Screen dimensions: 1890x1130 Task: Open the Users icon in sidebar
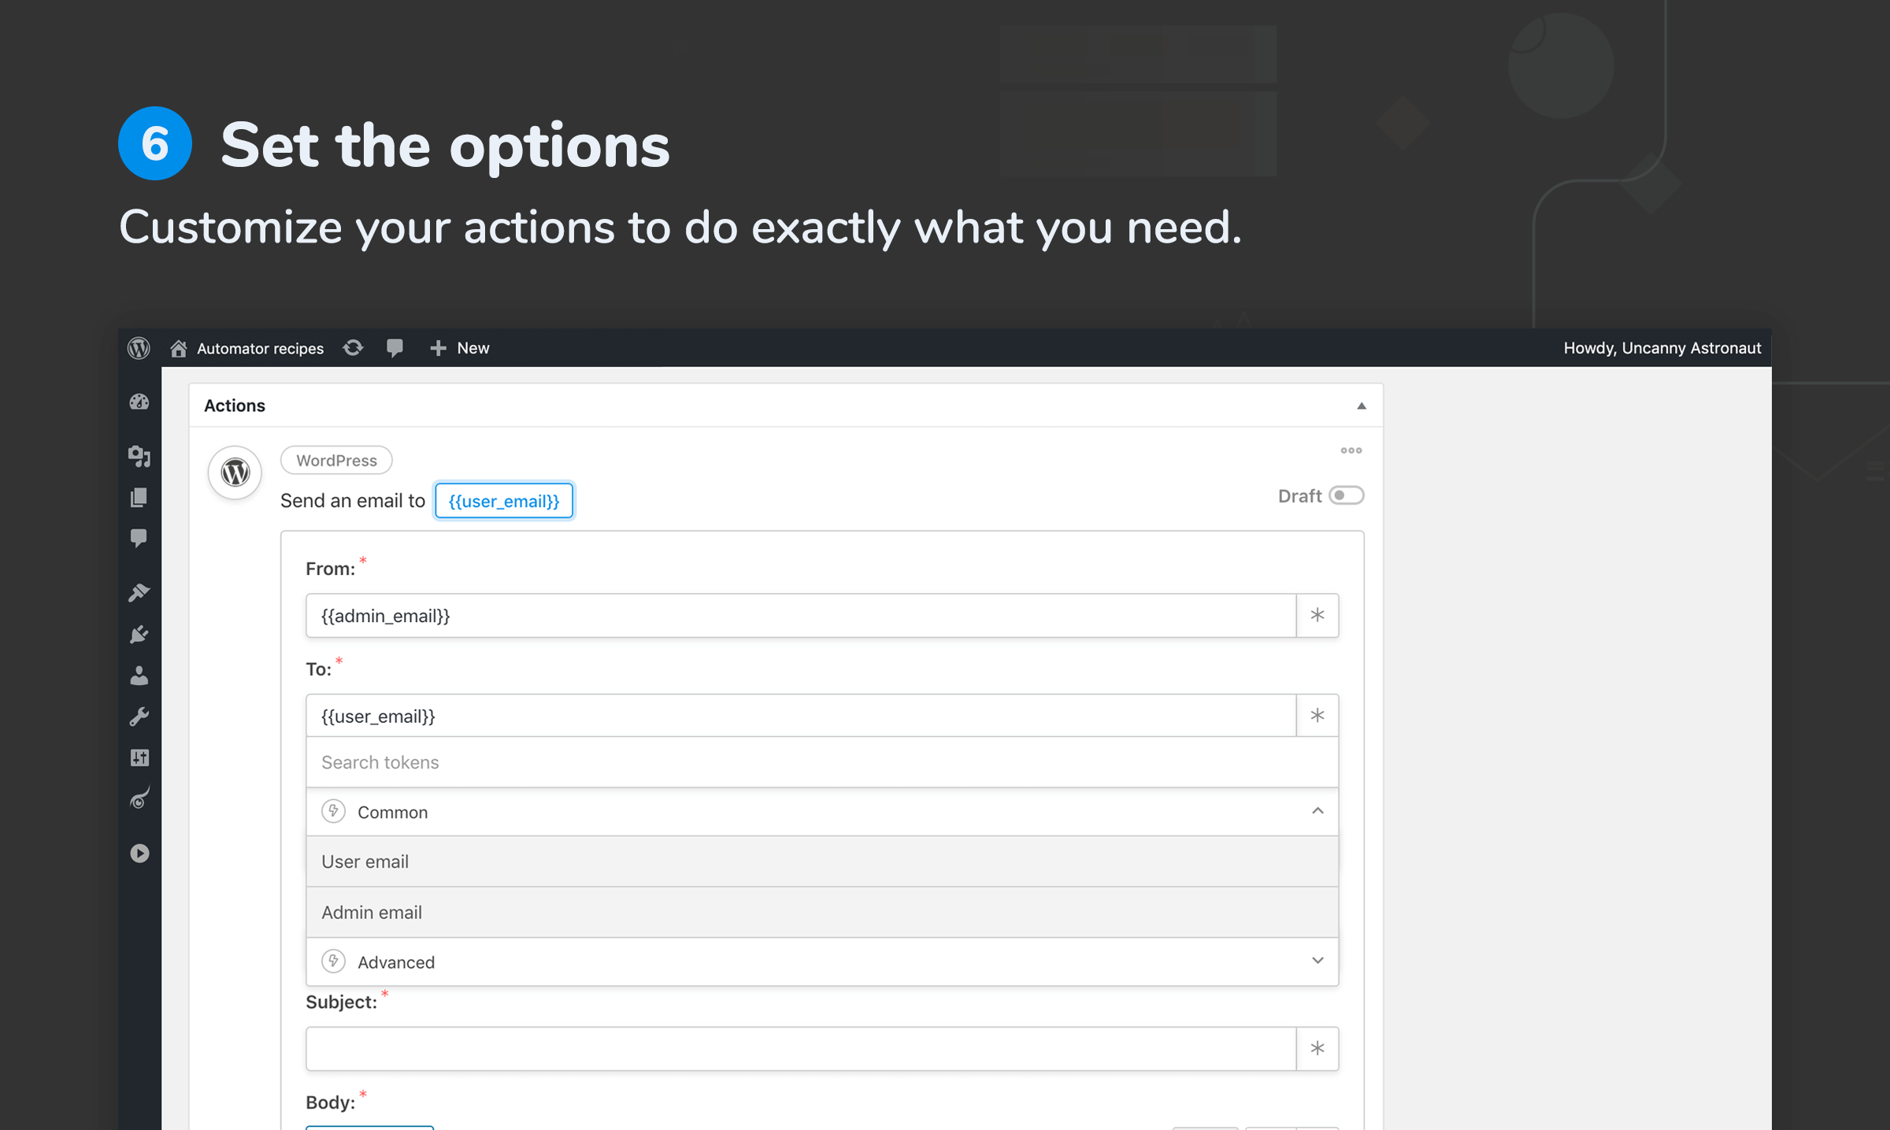point(139,676)
